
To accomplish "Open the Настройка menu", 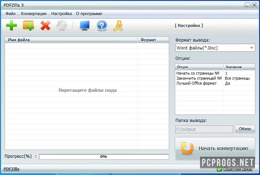I will pyautogui.click(x=61, y=14).
